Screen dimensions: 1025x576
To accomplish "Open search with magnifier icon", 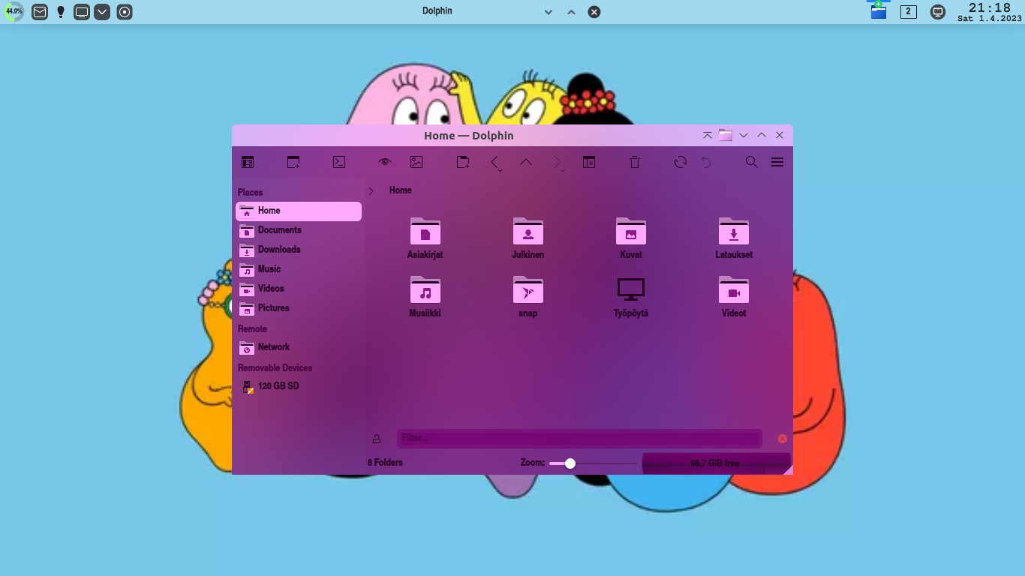I will 752,162.
